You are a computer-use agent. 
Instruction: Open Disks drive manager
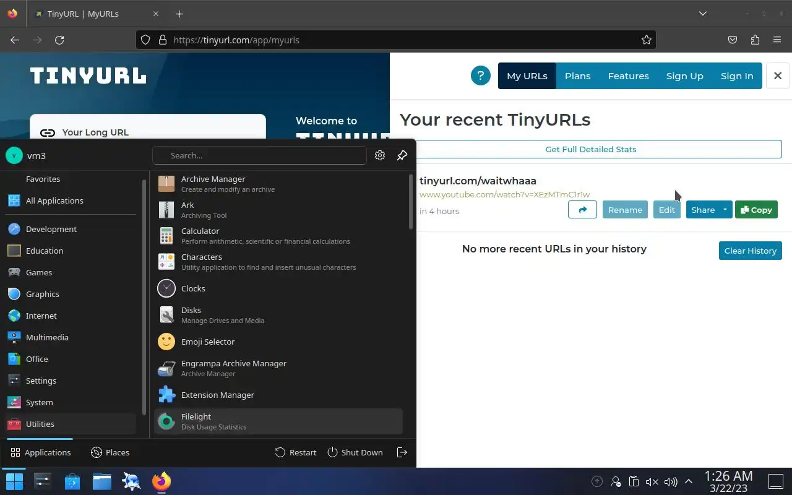point(278,315)
